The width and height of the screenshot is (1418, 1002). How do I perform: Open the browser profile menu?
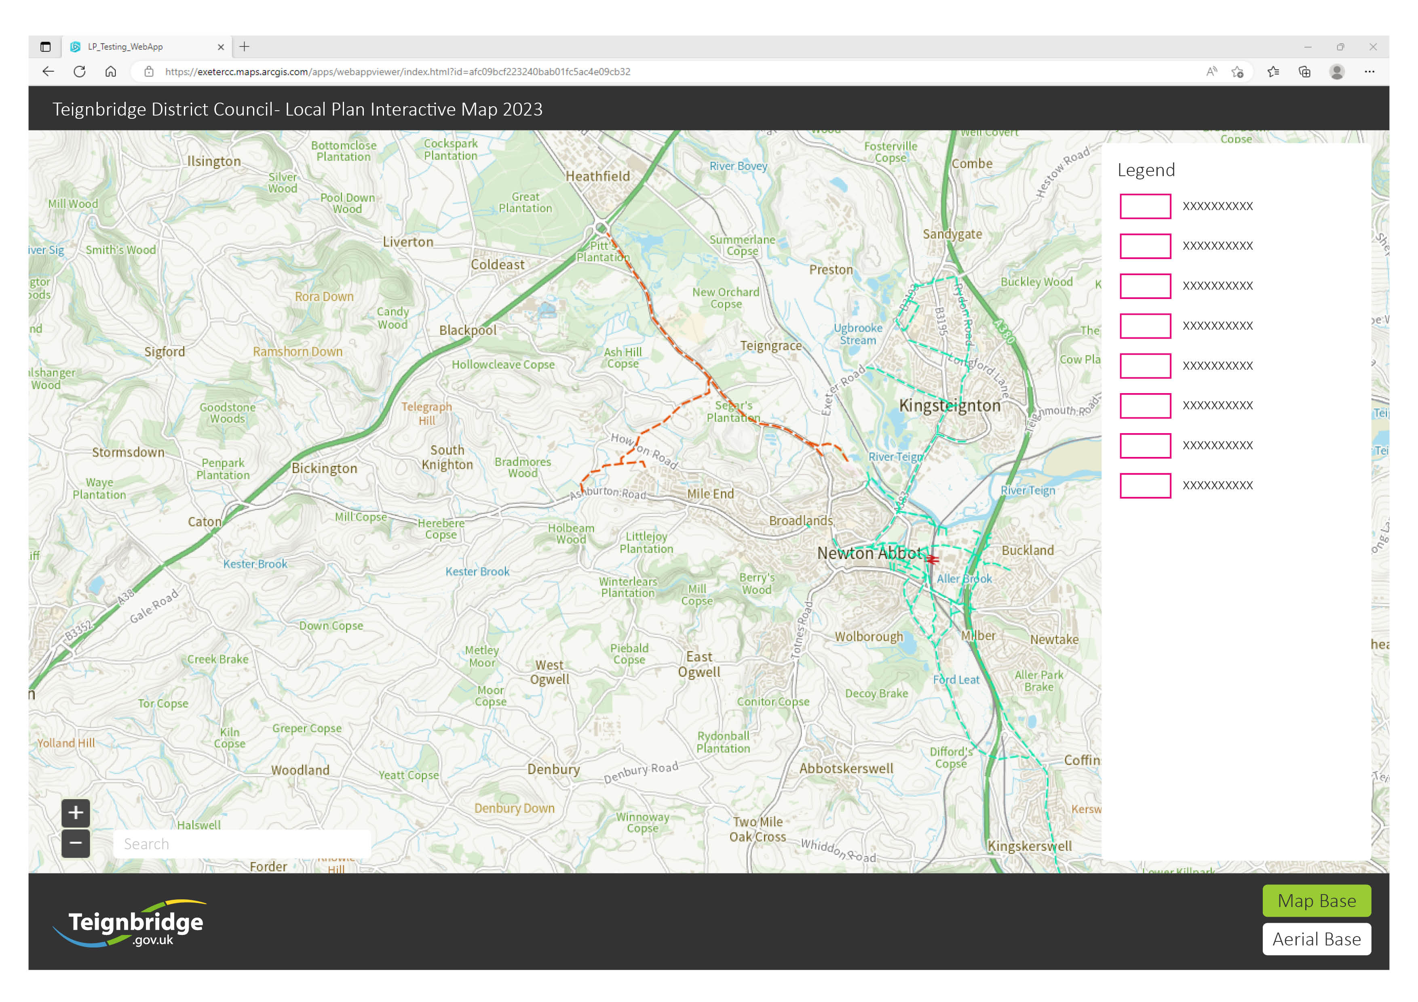1337,72
